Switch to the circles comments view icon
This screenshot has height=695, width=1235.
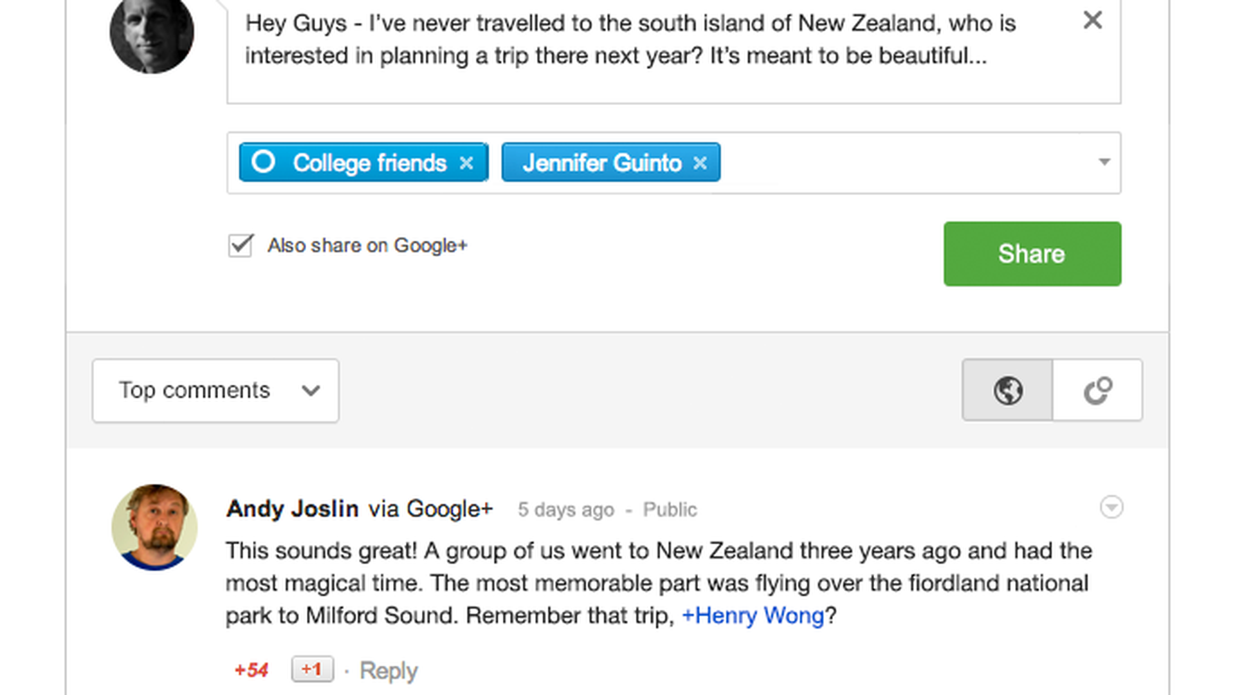(x=1097, y=390)
